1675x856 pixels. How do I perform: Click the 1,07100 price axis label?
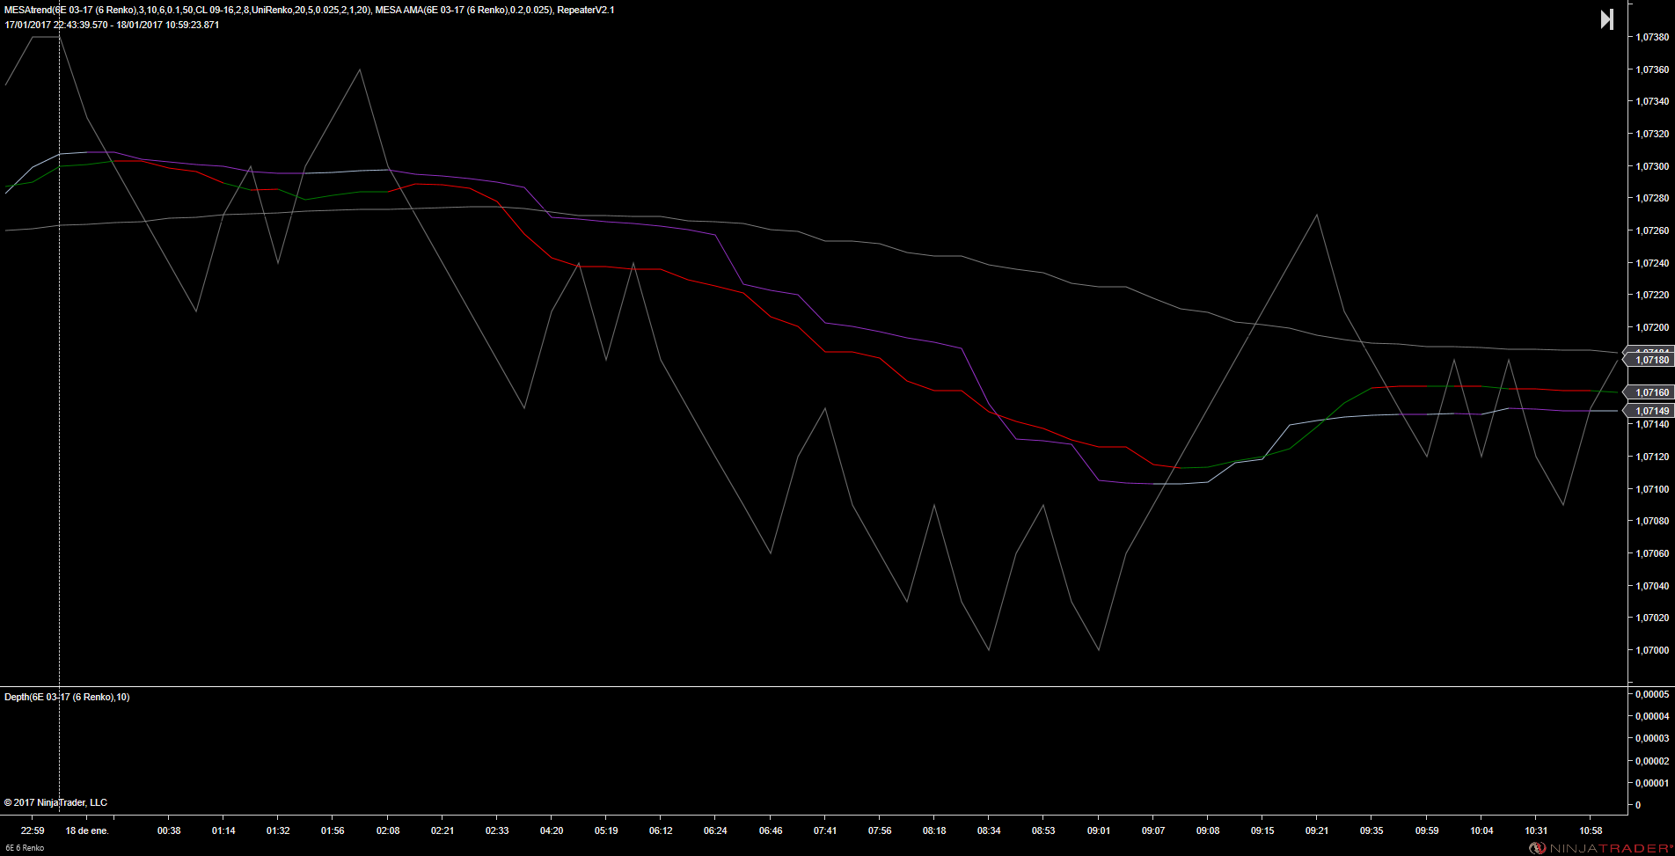[1652, 489]
